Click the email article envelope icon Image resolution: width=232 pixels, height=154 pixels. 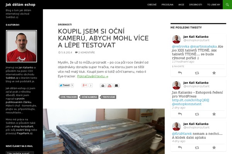(116, 85)
